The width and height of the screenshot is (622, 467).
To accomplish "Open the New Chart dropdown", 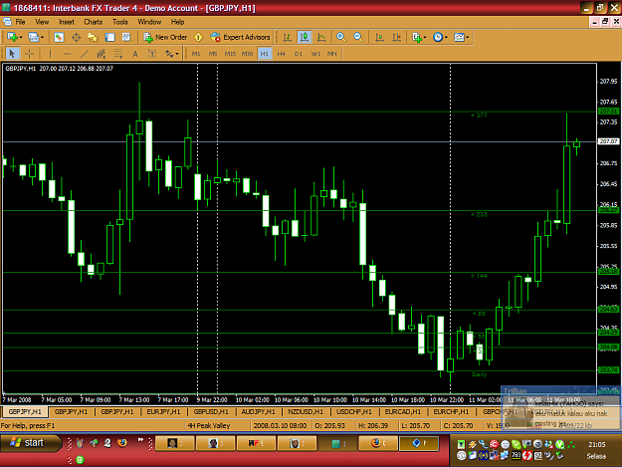I will 15,37.
